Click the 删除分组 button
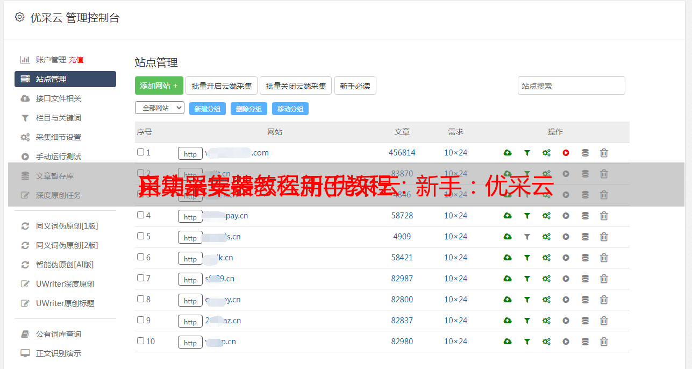 (x=249, y=109)
